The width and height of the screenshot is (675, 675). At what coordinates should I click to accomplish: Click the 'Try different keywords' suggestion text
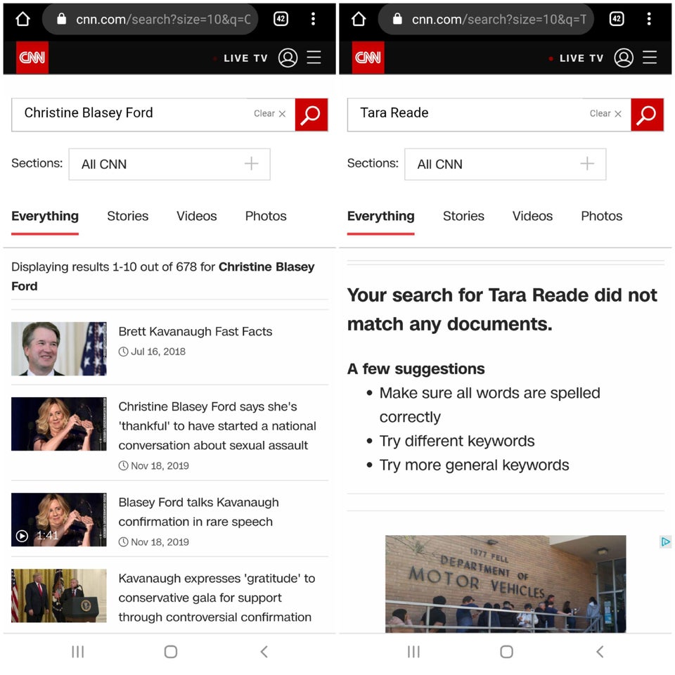(x=457, y=442)
